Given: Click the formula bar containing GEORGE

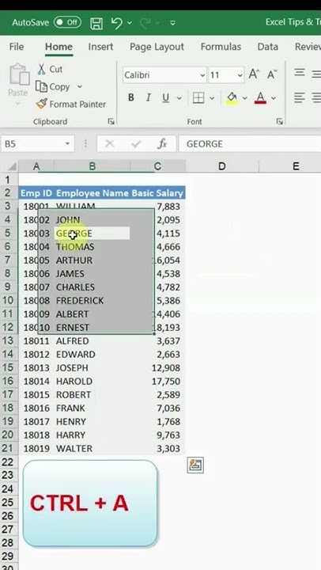Looking at the screenshot, I should point(250,144).
